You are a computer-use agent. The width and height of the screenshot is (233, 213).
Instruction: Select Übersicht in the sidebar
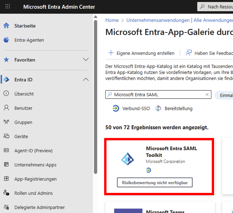click(x=24, y=94)
